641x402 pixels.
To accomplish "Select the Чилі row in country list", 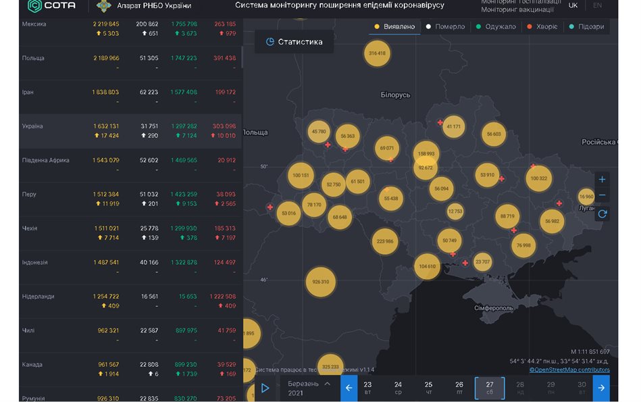I will 130,335.
